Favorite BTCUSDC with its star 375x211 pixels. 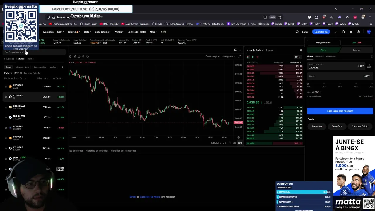[x=6, y=138]
